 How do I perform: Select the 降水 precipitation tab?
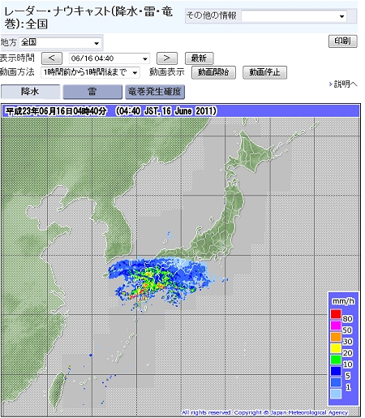[x=30, y=92]
